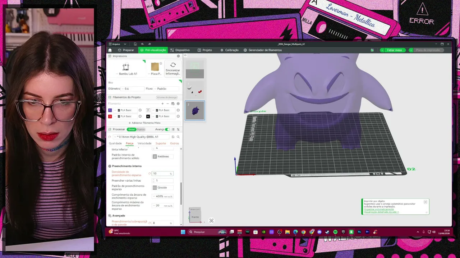The height and width of the screenshot is (258, 460).
Task: Remove filament 1 PLA Basic
Action: point(140,110)
